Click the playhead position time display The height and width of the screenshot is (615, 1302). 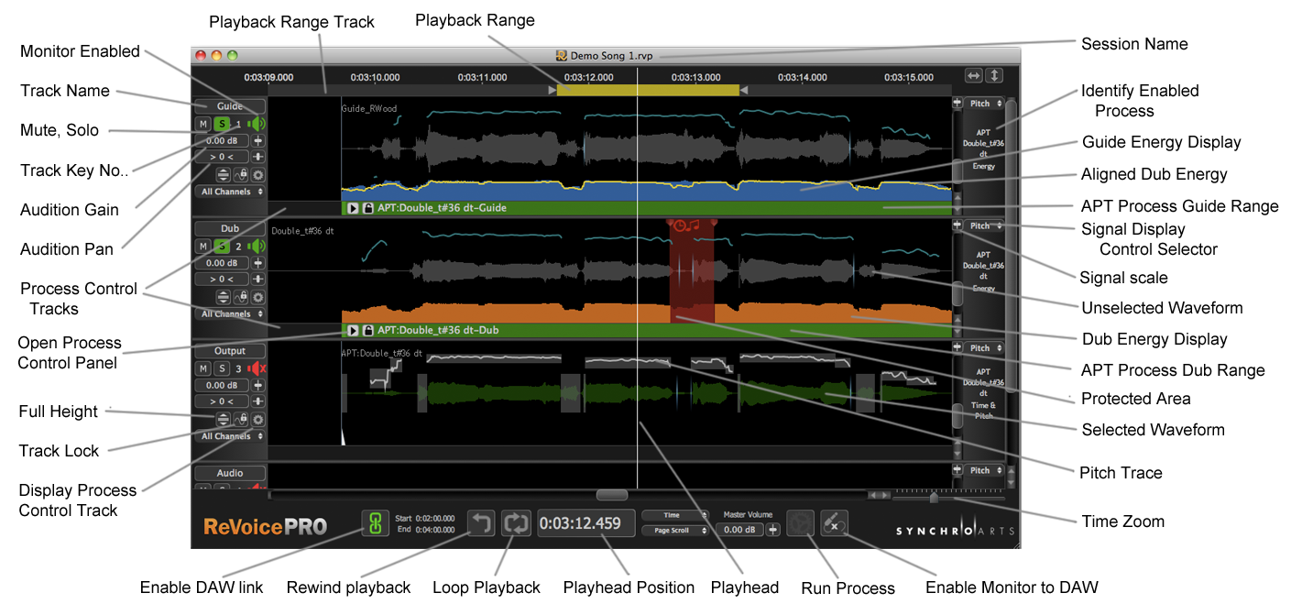[585, 523]
